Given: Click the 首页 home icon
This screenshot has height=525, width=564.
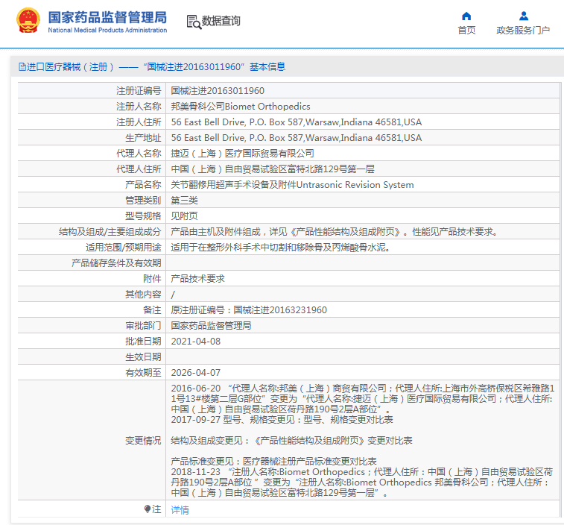Looking at the screenshot, I should (466, 16).
